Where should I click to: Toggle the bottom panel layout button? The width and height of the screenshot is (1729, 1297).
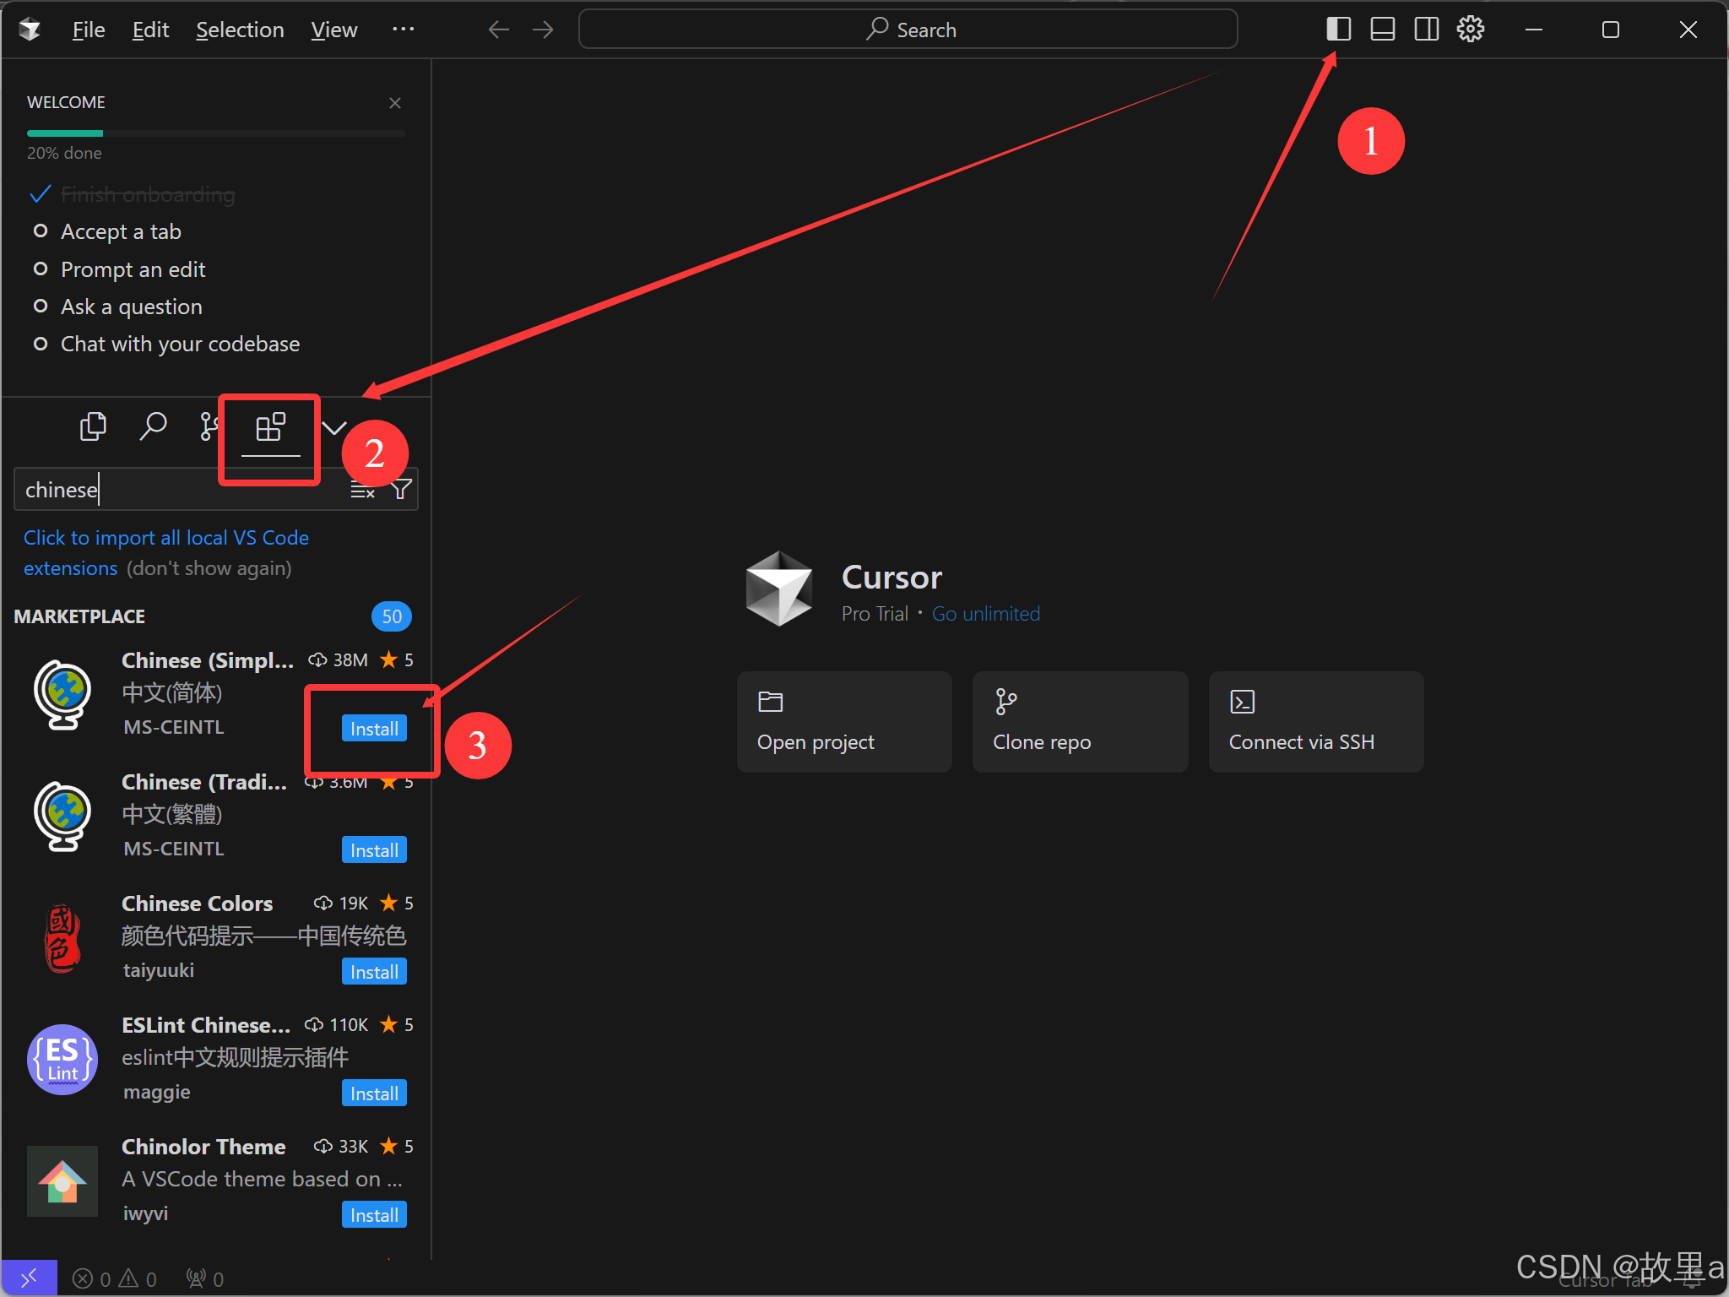coord(1382,30)
